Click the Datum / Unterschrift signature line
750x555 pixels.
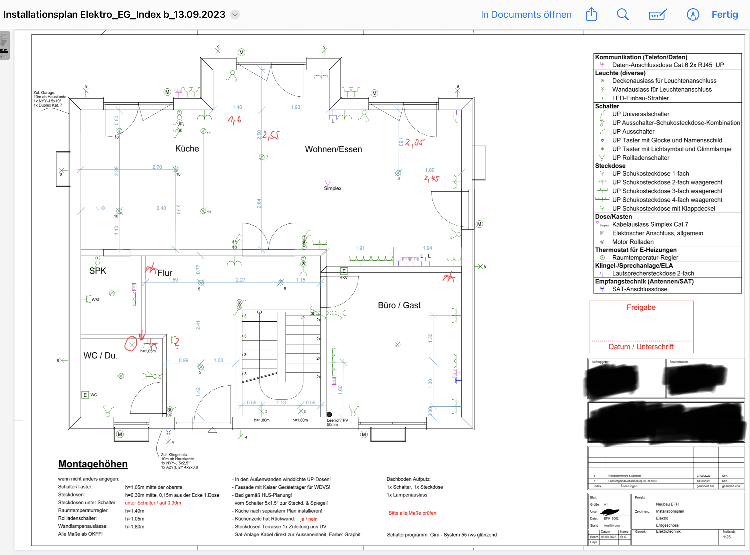(x=641, y=346)
